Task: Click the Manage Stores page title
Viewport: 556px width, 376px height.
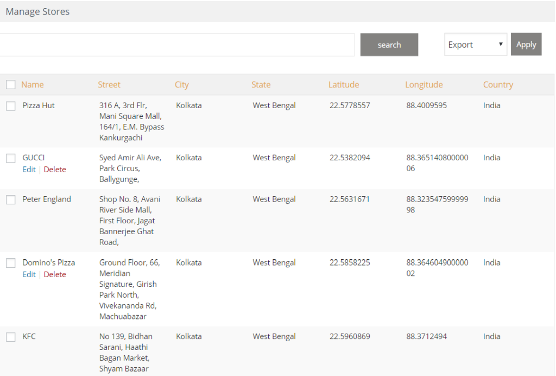Action: pyautogui.click(x=37, y=12)
